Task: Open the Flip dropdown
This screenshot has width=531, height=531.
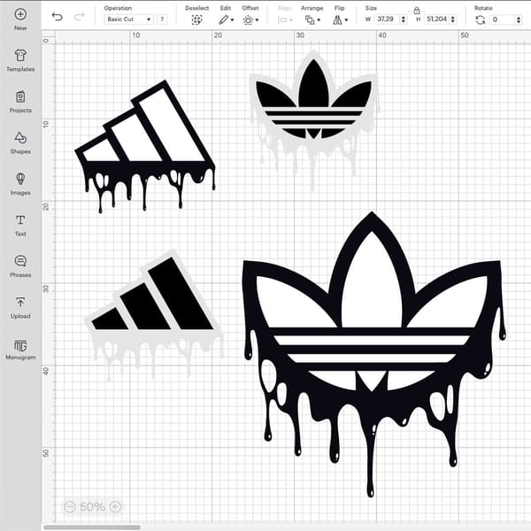Action: click(340, 20)
